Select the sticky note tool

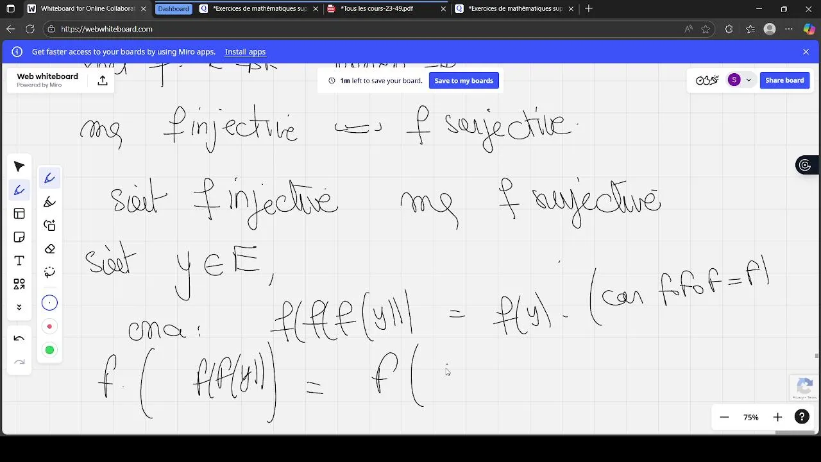19,237
